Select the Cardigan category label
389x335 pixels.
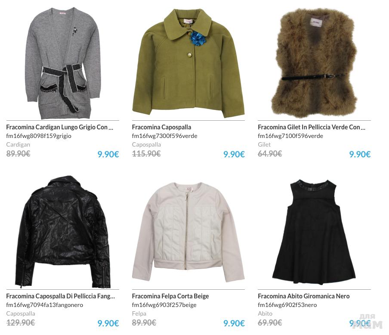click(x=18, y=144)
